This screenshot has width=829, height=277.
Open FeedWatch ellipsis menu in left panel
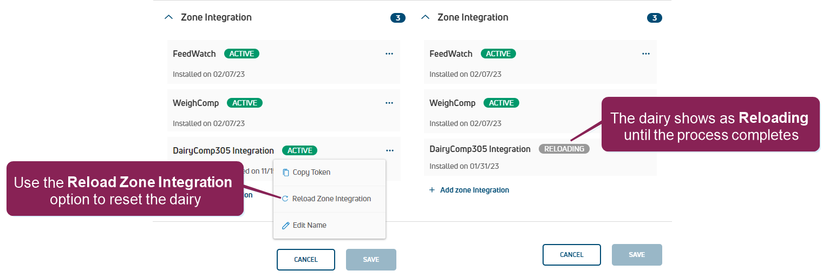point(389,54)
